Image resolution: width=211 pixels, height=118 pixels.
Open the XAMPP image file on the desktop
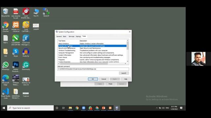coord(36,27)
